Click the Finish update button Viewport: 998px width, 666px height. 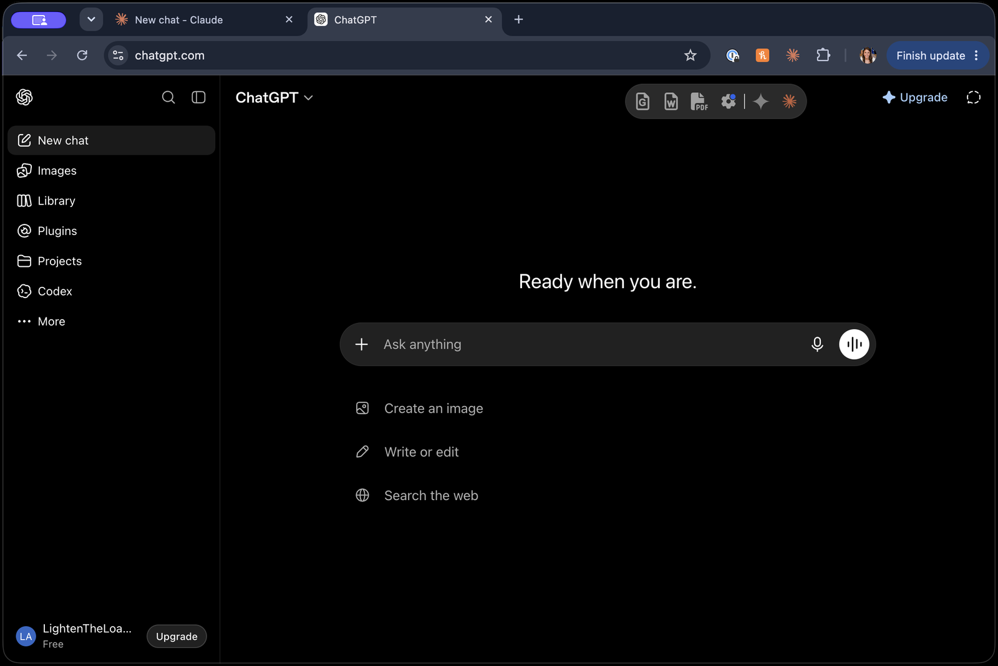[x=930, y=55]
